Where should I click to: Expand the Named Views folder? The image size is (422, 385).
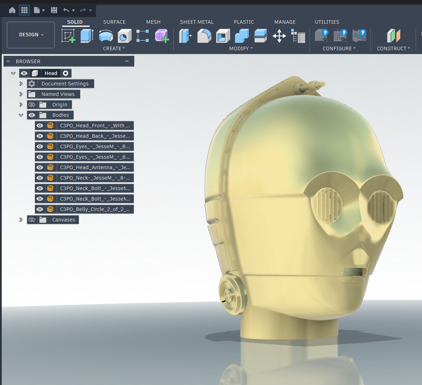tap(21, 94)
